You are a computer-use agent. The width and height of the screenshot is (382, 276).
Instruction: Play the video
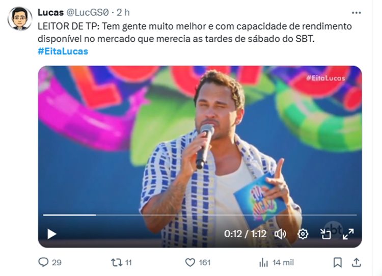click(51, 234)
